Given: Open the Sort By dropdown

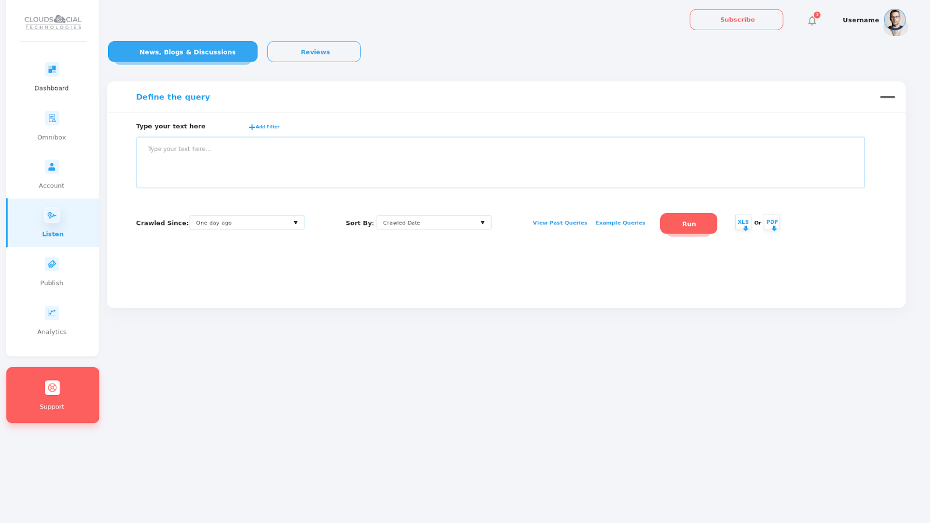Looking at the screenshot, I should click(x=434, y=223).
